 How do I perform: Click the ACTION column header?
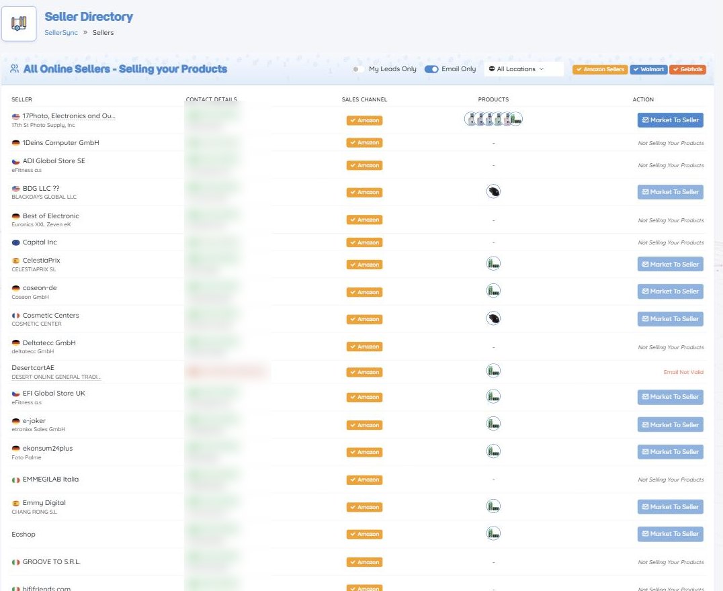click(643, 99)
